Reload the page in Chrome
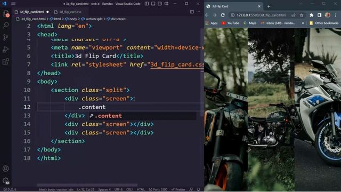This screenshot has width=341, height=192. point(223,15)
